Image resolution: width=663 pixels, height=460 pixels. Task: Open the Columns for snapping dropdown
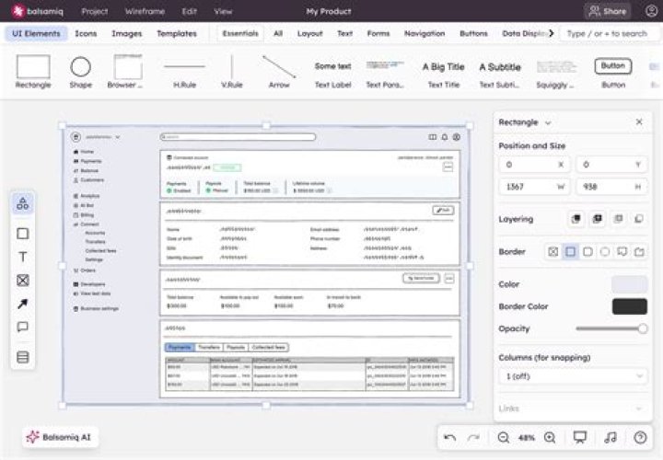pyautogui.click(x=573, y=376)
